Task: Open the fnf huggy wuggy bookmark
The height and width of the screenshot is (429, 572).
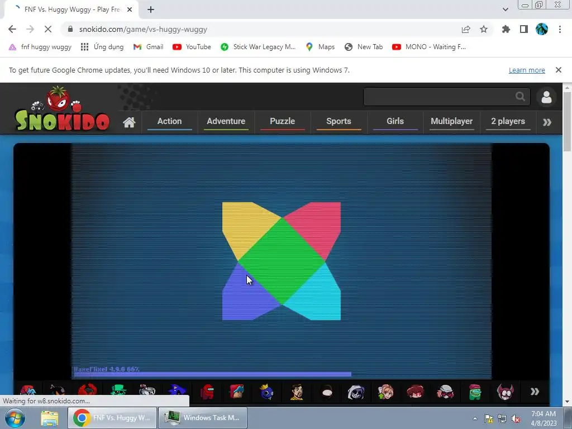Action: point(40,47)
